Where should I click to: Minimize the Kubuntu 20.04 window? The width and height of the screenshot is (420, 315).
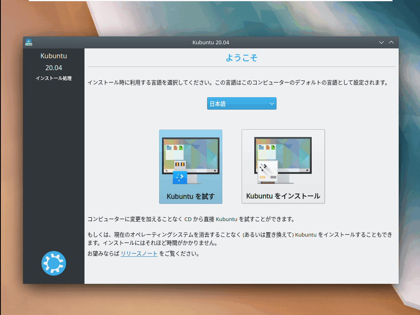tap(381, 42)
